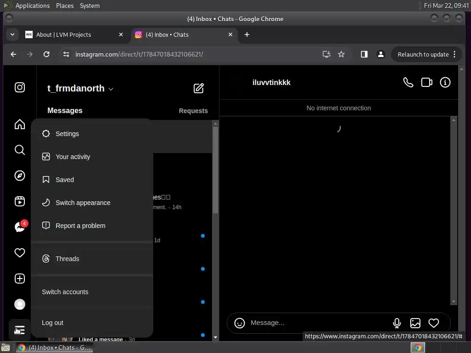Open conversation with Liked a message
The image size is (471, 353).
point(124,338)
